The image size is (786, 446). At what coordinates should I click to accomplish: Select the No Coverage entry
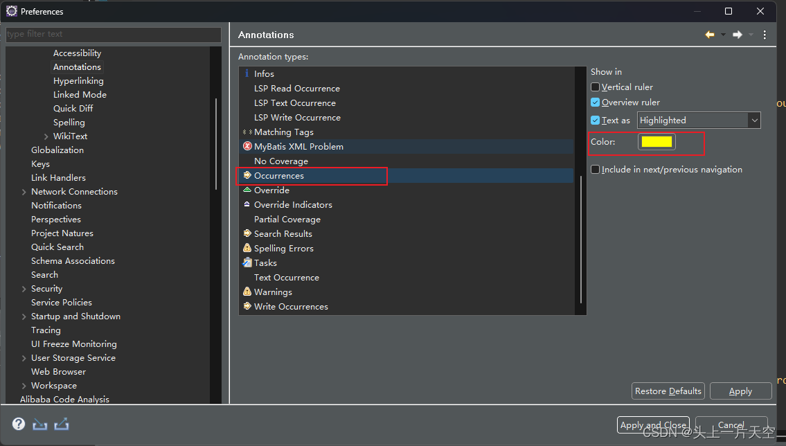(x=281, y=161)
